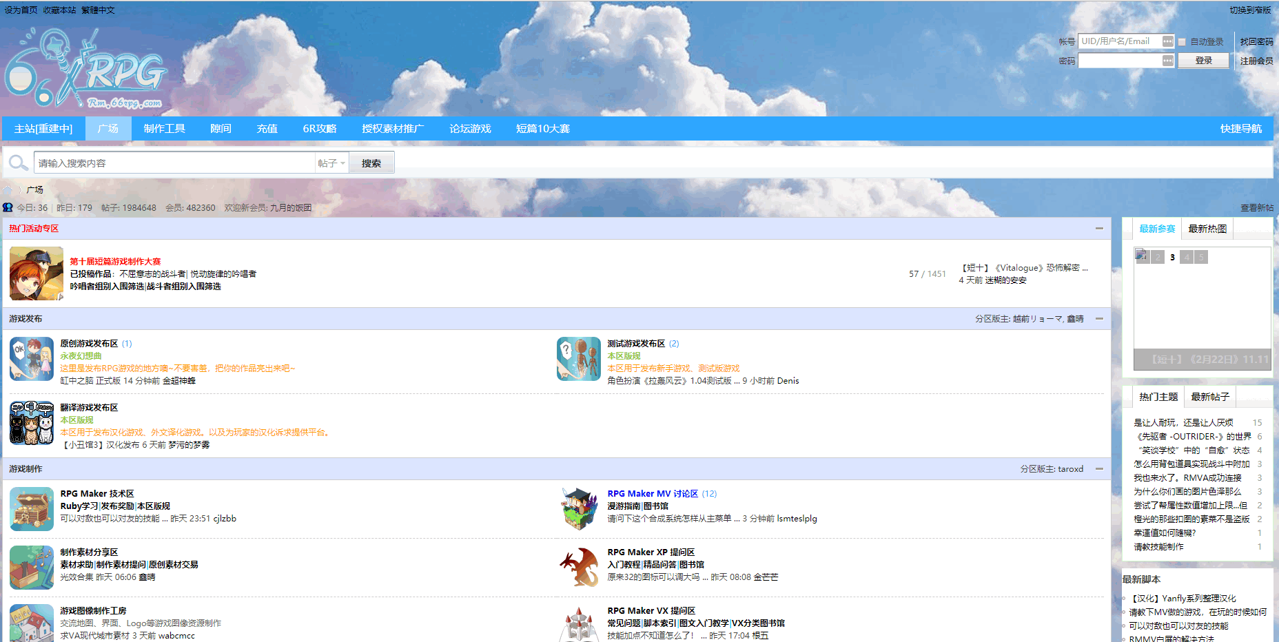Select the 热门主题 tab
The width and height of the screenshot is (1279, 642).
pos(1158,397)
